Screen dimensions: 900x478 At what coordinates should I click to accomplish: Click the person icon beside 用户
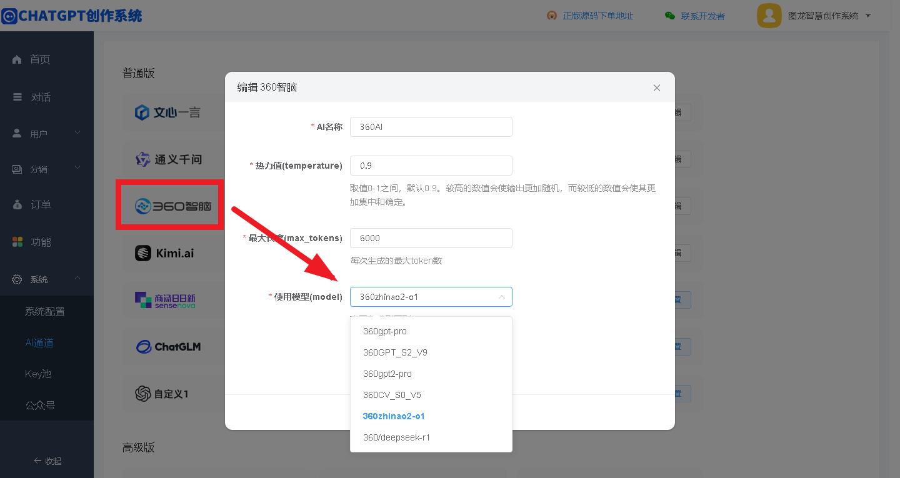(17, 134)
